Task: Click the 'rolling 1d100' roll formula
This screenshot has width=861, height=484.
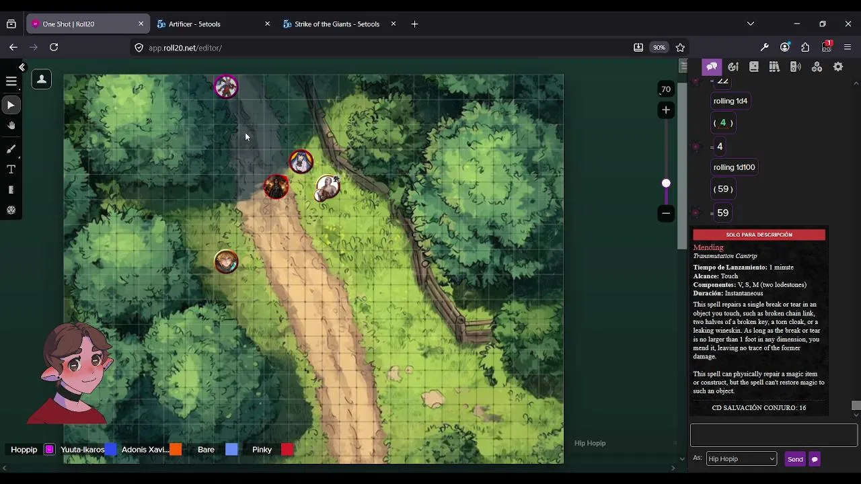Action: coord(734,167)
